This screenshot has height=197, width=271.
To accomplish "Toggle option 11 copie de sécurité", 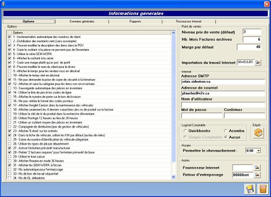I will pos(10,80).
